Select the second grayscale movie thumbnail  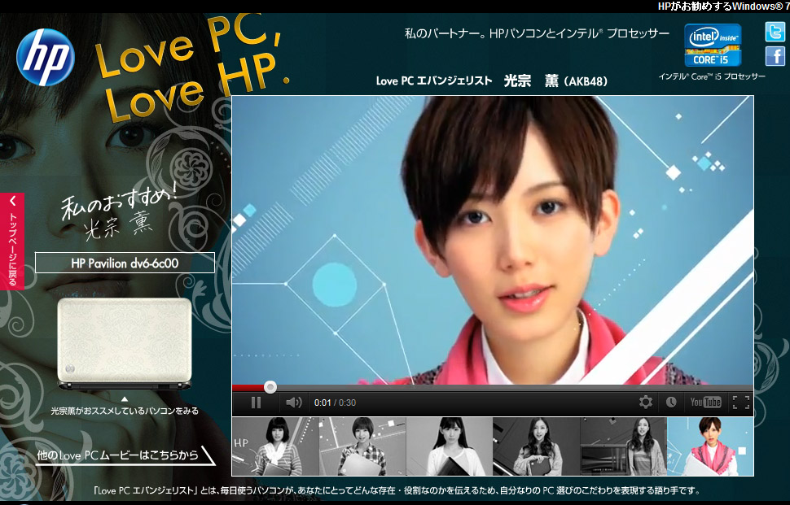[x=362, y=446]
